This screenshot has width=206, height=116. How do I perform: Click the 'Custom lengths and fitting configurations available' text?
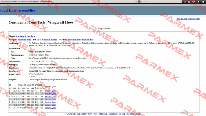(x=48, y=79)
